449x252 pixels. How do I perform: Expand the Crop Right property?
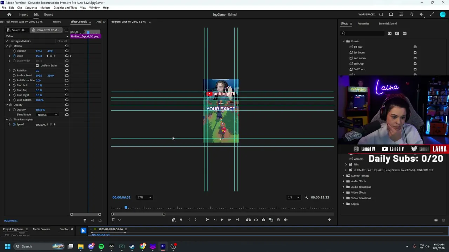[x=9, y=95]
